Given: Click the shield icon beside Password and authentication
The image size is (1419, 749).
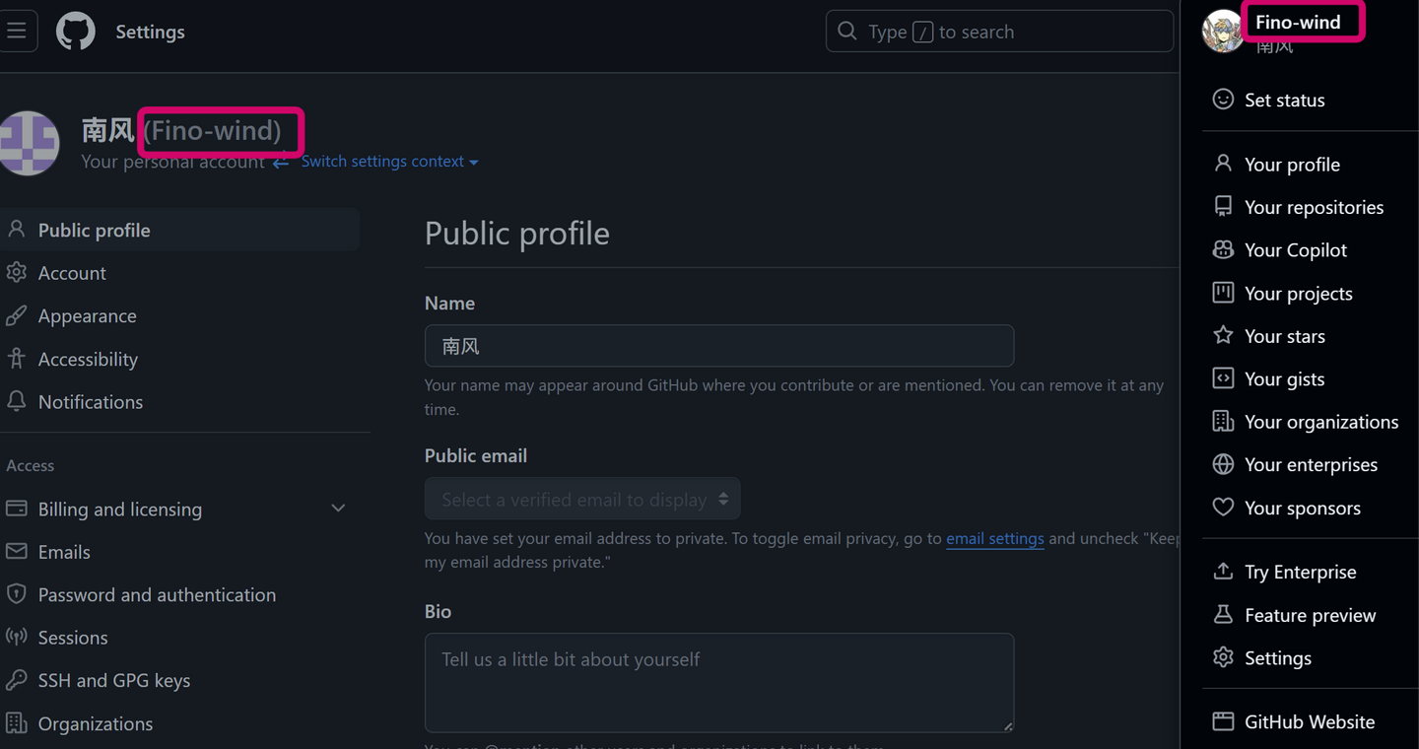Looking at the screenshot, I should point(17,594).
